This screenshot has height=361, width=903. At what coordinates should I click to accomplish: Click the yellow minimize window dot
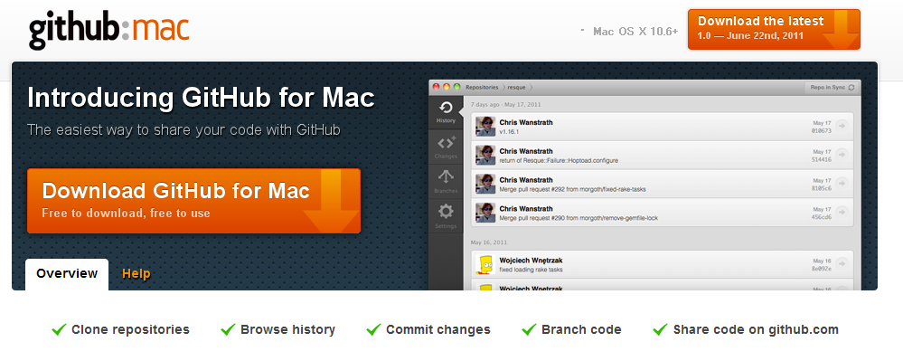447,87
